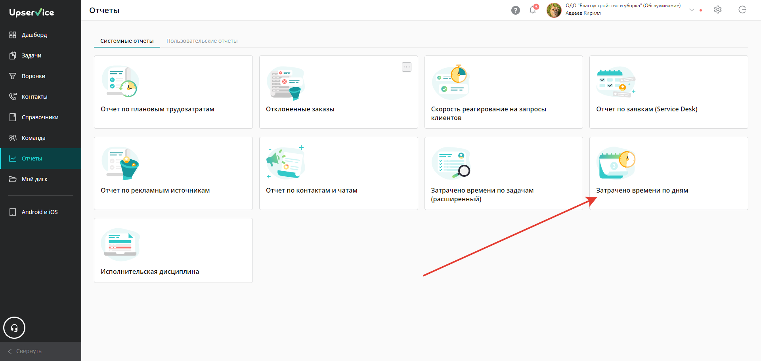Screen dimensions: 761x361
Task: Click the logout icon in header
Action: click(x=742, y=10)
